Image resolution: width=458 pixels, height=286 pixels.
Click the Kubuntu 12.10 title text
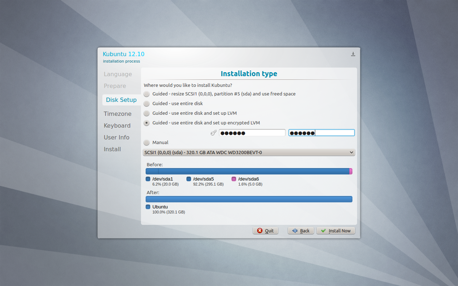[124, 54]
